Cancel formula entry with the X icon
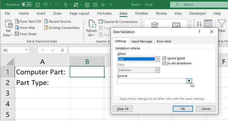228x121 pixels. click(x=43, y=50)
